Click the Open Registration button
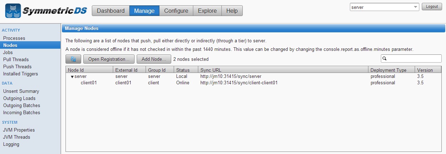Image resolution: width=446 pixels, height=154 pixels. pos(109,59)
